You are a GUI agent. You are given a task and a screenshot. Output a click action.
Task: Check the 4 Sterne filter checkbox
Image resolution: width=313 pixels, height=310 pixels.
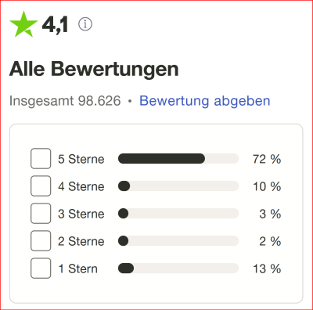41,186
